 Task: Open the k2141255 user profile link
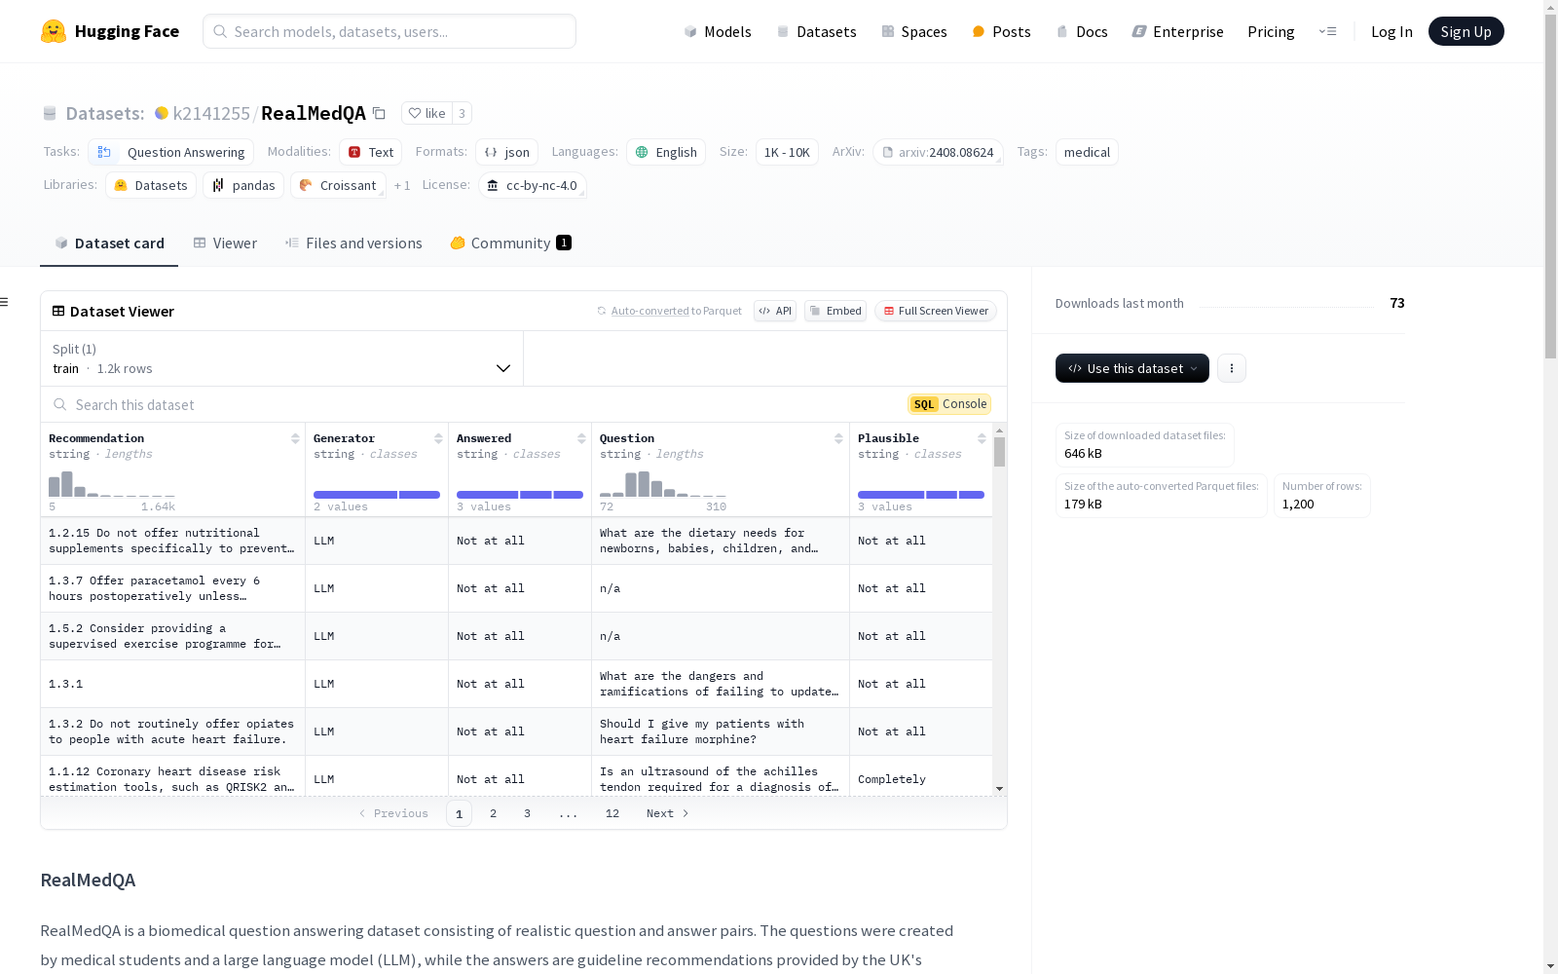click(211, 113)
